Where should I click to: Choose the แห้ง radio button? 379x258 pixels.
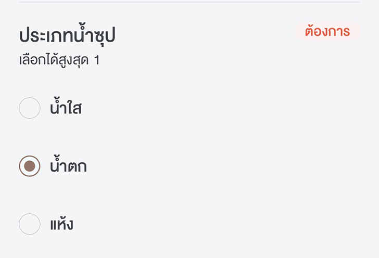[30, 224]
